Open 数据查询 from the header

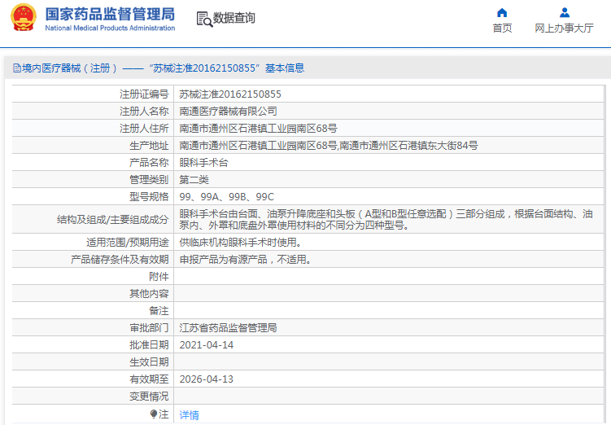[x=234, y=18]
